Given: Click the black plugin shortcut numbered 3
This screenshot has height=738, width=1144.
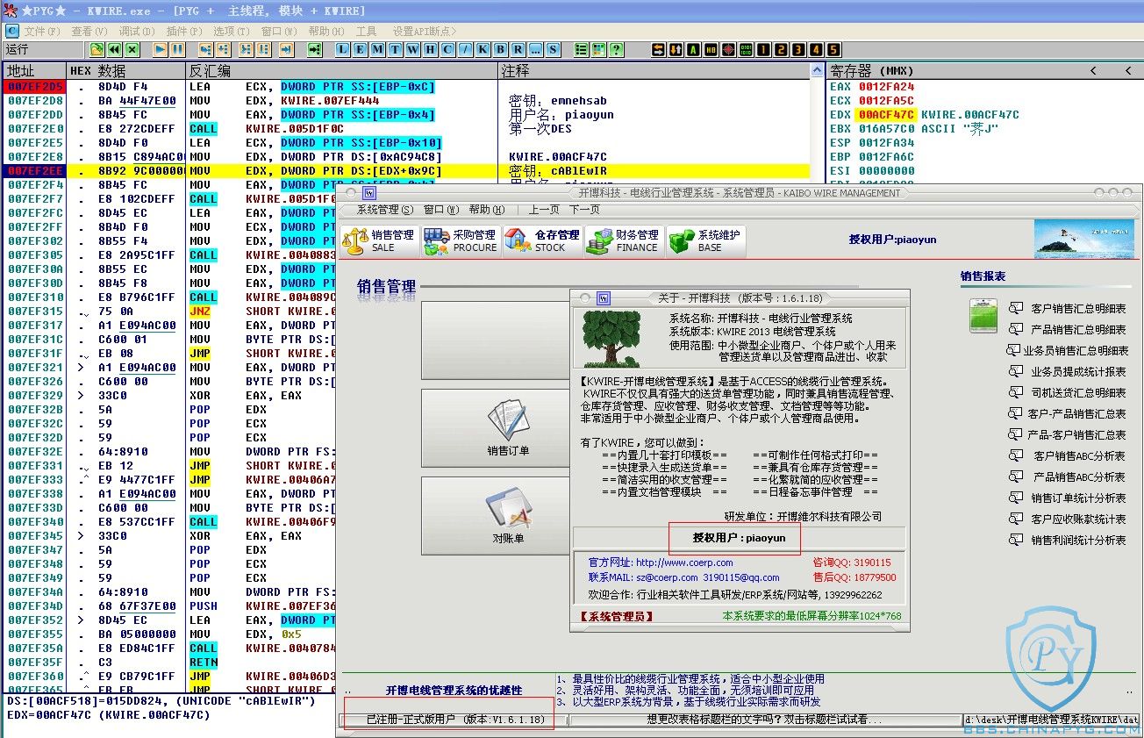Looking at the screenshot, I should pos(798,49).
